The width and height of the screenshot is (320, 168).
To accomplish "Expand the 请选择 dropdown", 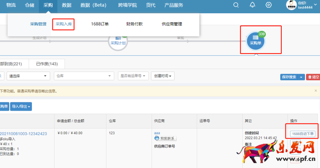I will (x=28, y=76).
